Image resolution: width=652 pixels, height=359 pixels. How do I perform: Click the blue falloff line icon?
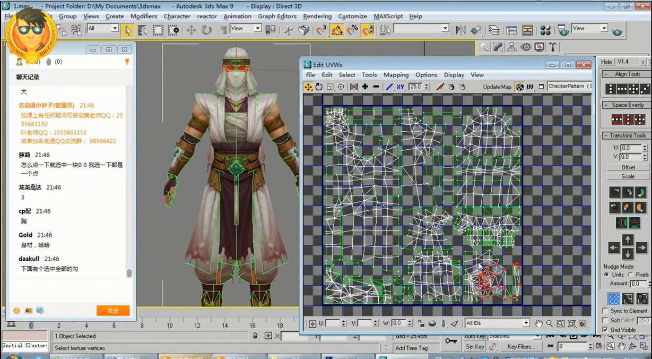389,87
